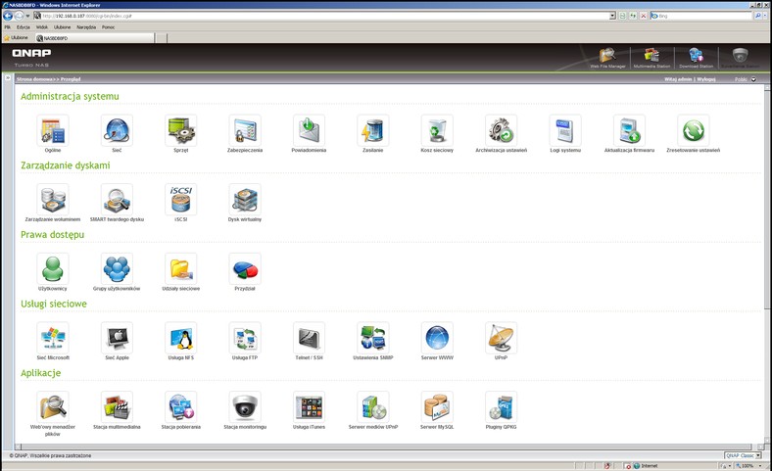This screenshot has height=471, width=772.
Task: Select the Użytkownicy users icon
Action: (52, 268)
